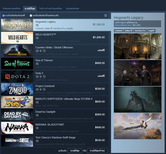Select the 'ข้อเสนอพิเศษ' tab
166x154 pixels.
pyautogui.click(x=73, y=8)
